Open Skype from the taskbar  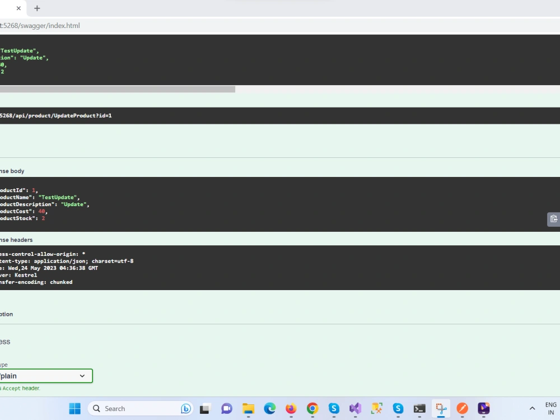tap(334, 408)
